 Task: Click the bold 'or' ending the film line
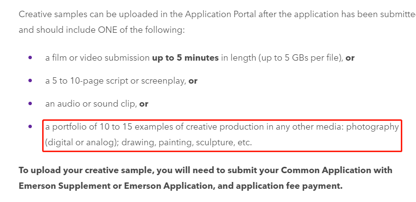(350, 58)
